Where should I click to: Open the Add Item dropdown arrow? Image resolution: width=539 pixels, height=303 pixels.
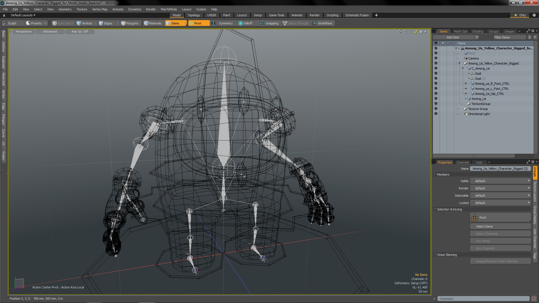[x=476, y=37]
